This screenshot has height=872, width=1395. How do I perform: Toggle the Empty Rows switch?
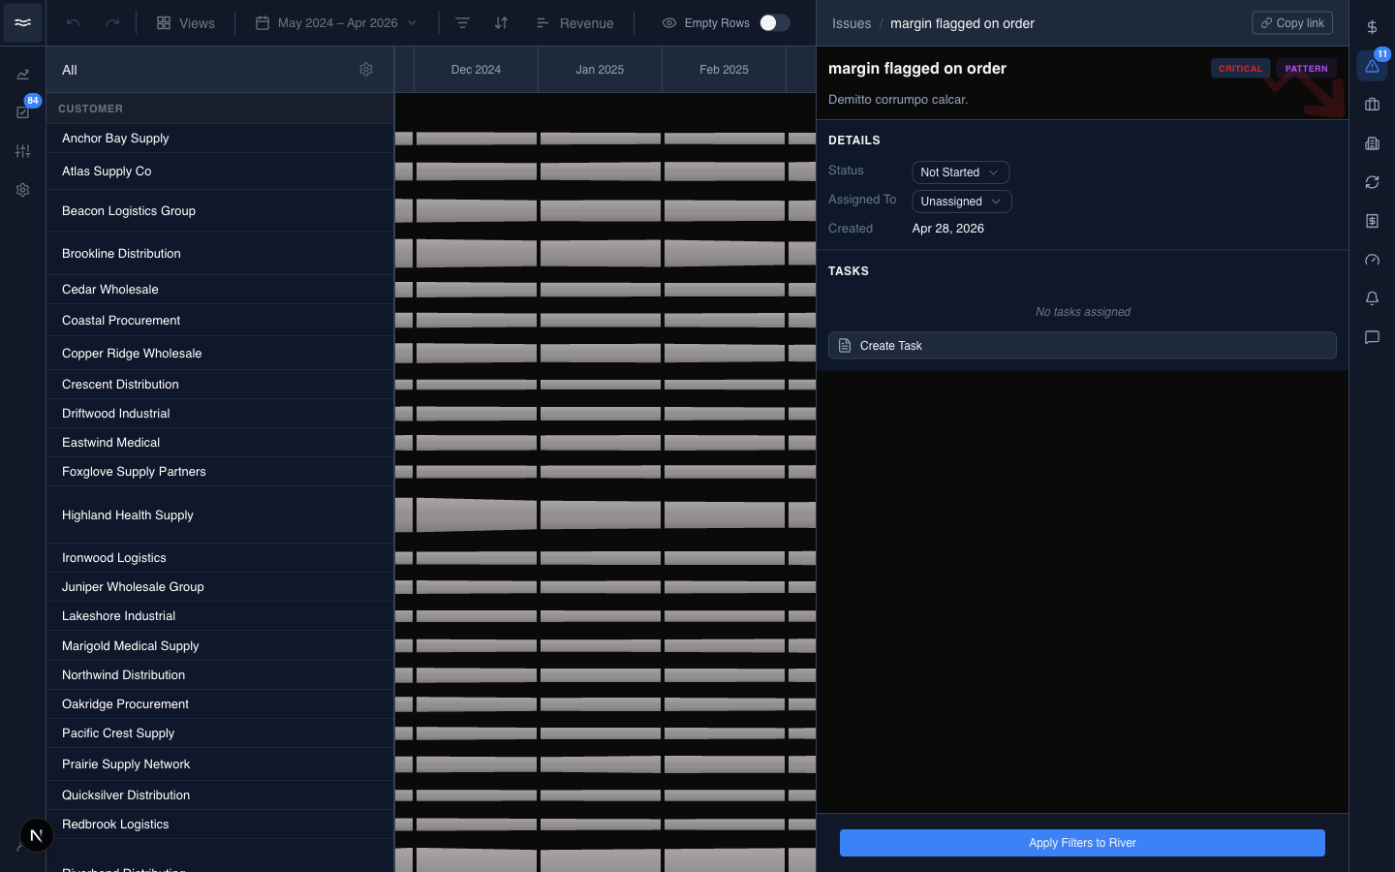774,23
